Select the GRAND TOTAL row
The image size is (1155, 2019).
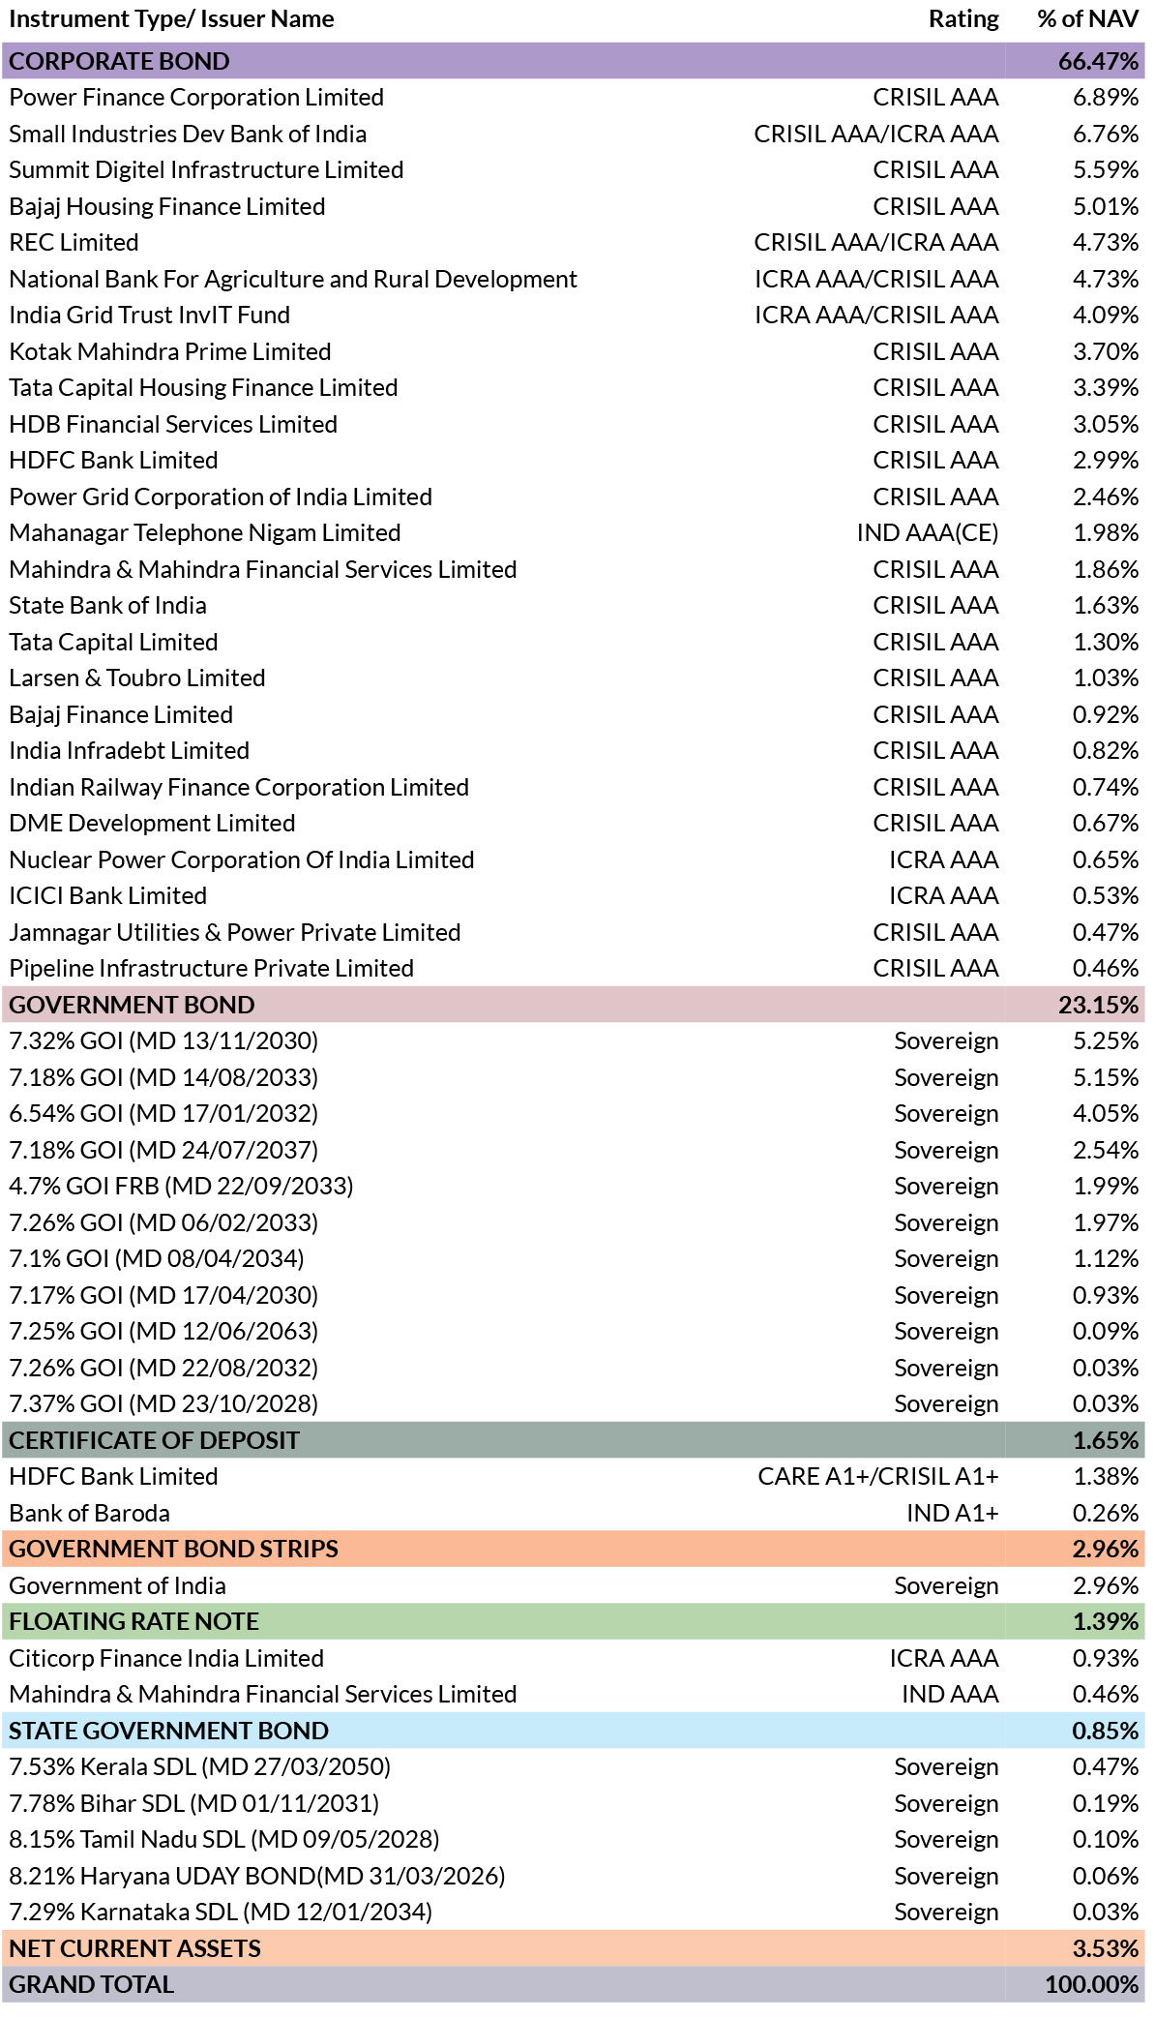[x=573, y=1984]
